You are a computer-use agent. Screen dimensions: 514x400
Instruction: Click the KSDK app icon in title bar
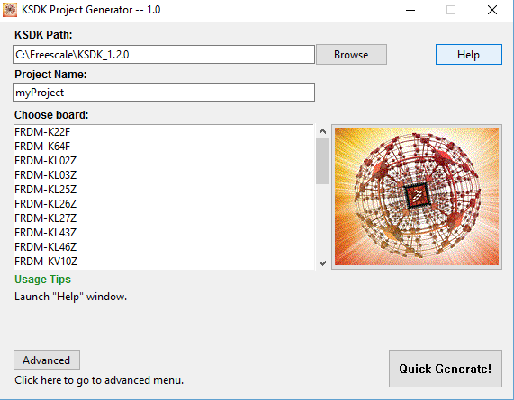[10, 10]
